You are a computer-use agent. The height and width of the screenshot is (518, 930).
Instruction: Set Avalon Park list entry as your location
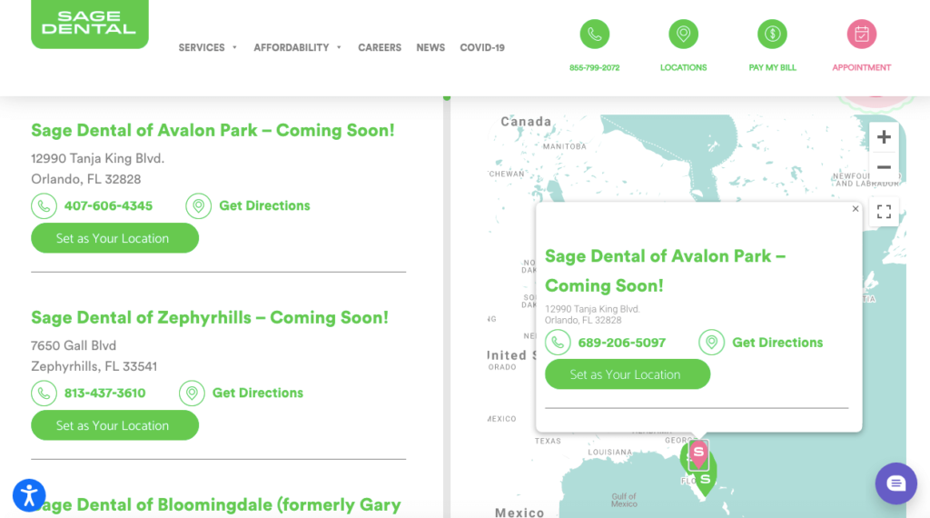(114, 238)
